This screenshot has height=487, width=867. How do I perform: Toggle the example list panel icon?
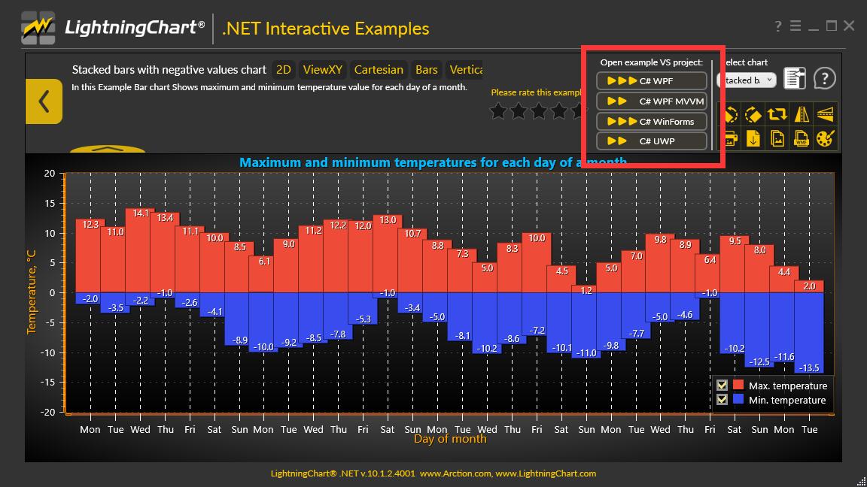[x=795, y=78]
